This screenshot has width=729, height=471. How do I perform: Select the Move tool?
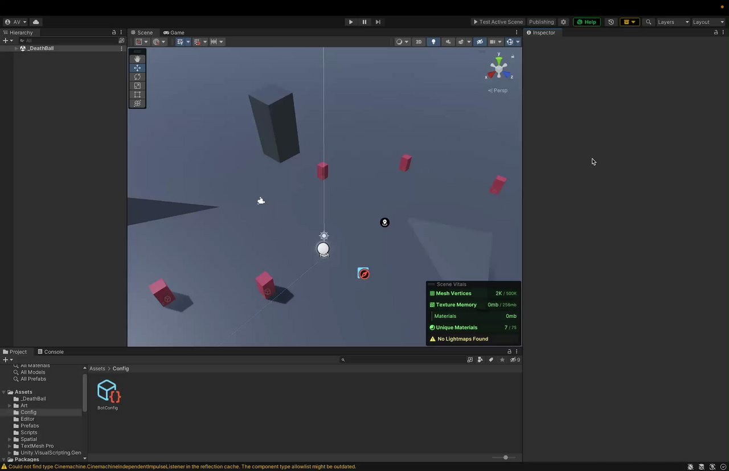click(x=137, y=68)
